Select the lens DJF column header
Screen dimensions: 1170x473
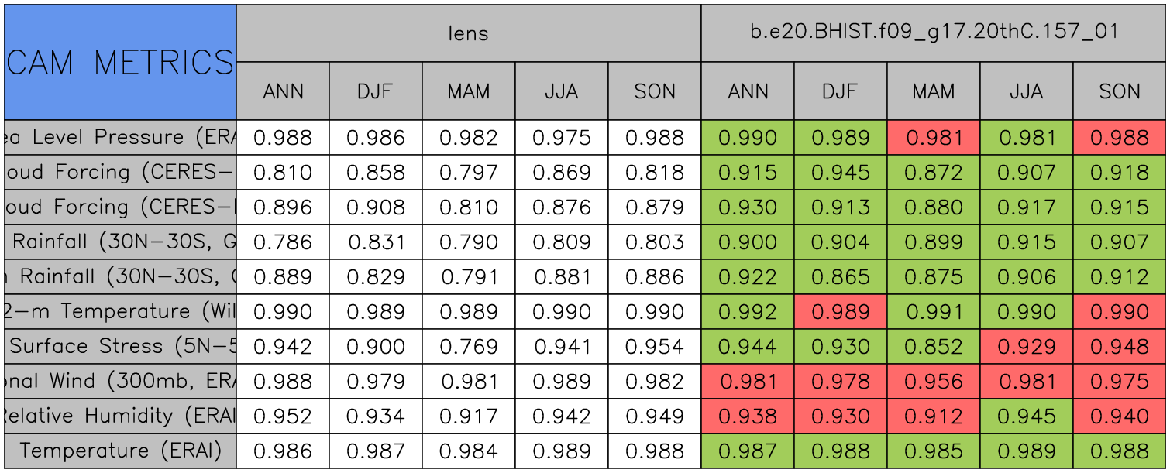pos(376,91)
